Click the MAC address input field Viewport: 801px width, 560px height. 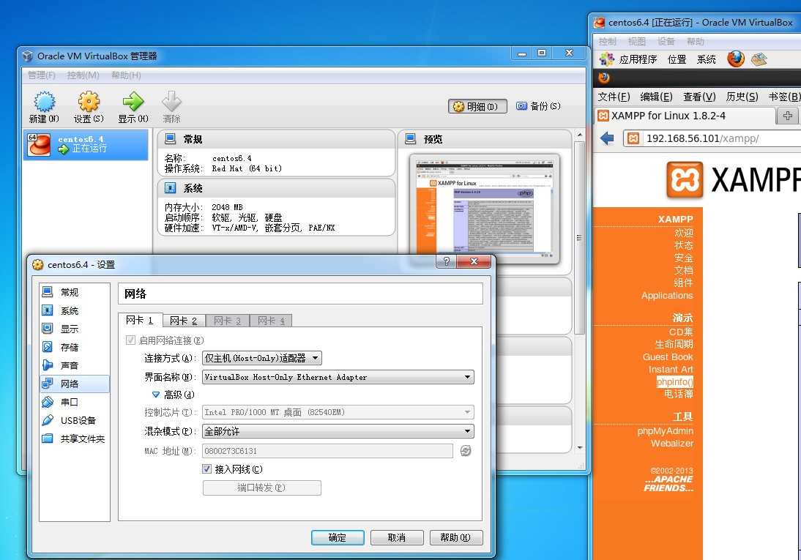(x=327, y=451)
